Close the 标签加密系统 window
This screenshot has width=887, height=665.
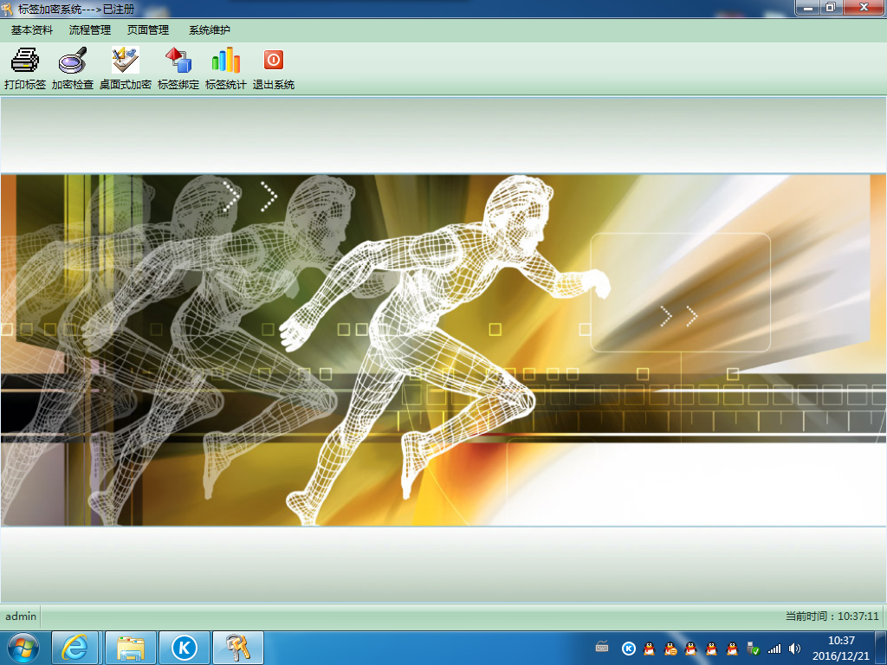[x=864, y=7]
